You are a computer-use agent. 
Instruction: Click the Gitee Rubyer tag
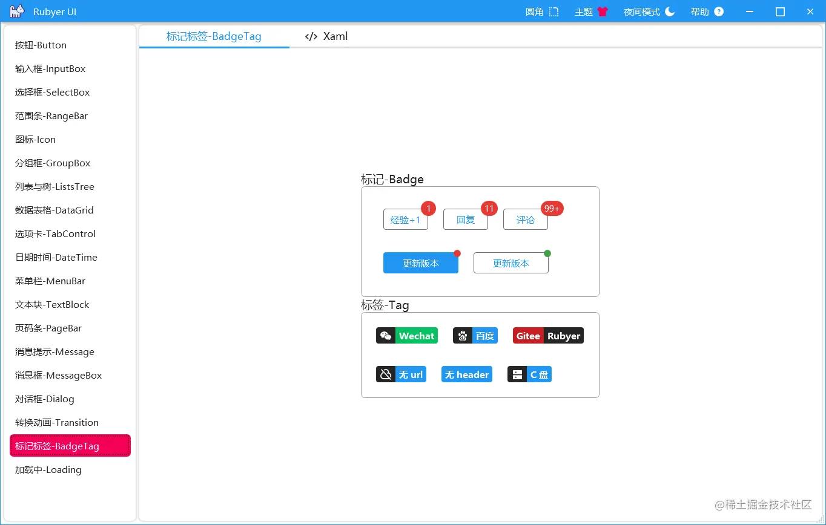point(547,335)
